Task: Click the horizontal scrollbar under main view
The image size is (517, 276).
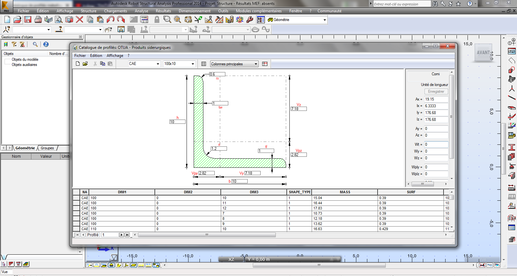Action: 319,265
